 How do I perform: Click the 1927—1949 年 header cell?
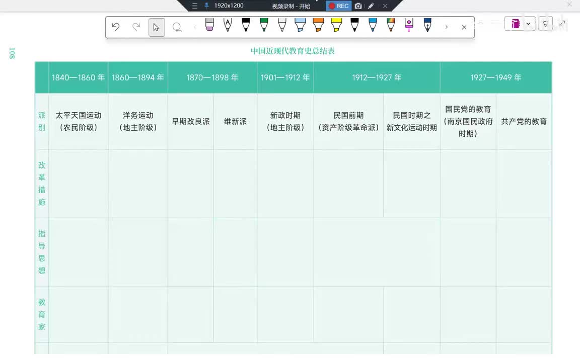(495, 77)
